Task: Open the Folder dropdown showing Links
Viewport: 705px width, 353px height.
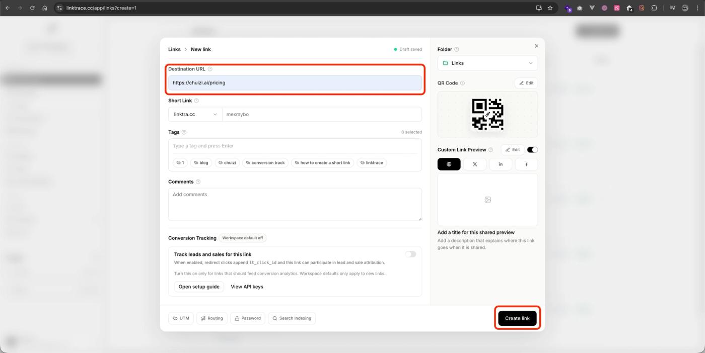Action: [487, 63]
